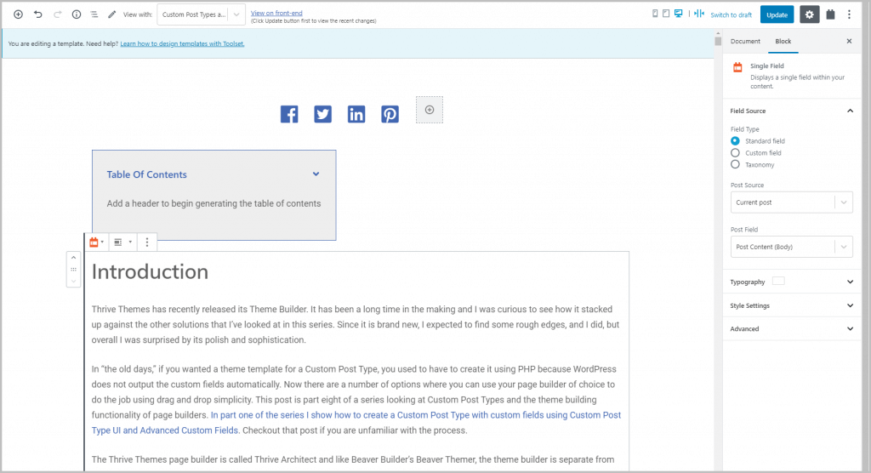Switch to the Block tab

coord(783,41)
